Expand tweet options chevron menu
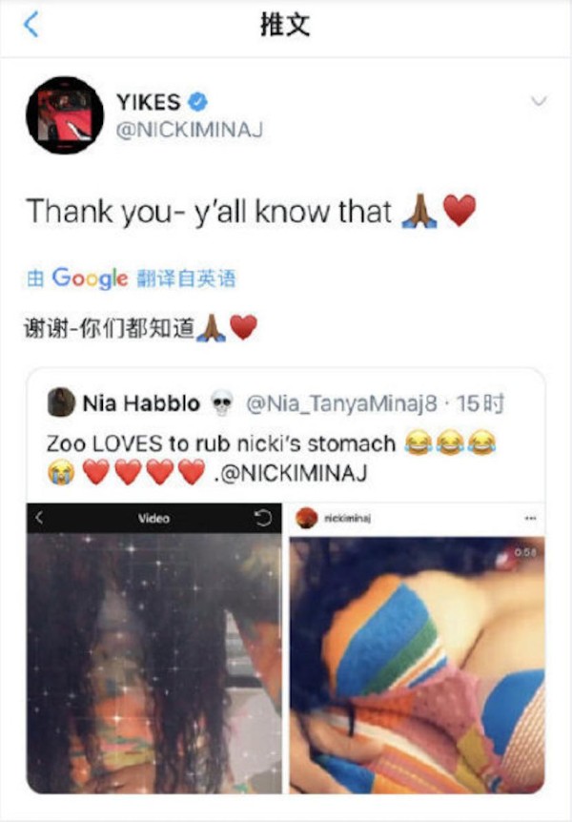 coord(539,101)
